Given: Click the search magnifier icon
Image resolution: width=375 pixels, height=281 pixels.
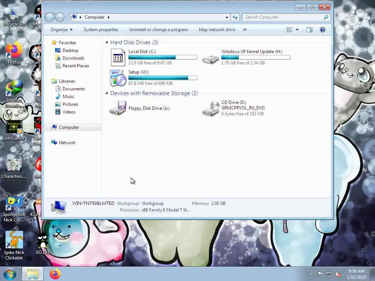Looking at the screenshot, I should point(326,17).
